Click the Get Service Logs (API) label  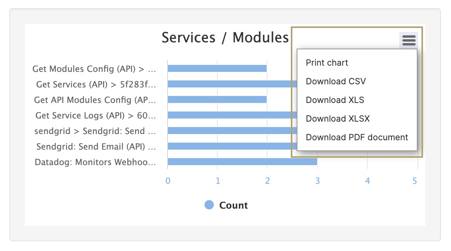click(x=96, y=115)
